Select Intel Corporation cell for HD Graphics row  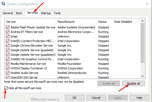(68, 59)
